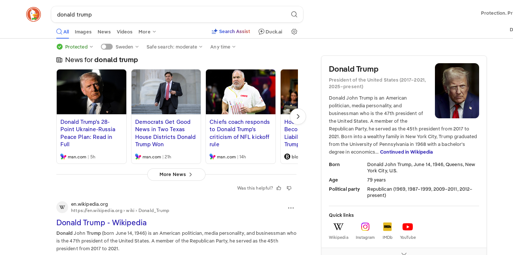Toggle the Sweden region switch
513x255 pixels.
[107, 47]
